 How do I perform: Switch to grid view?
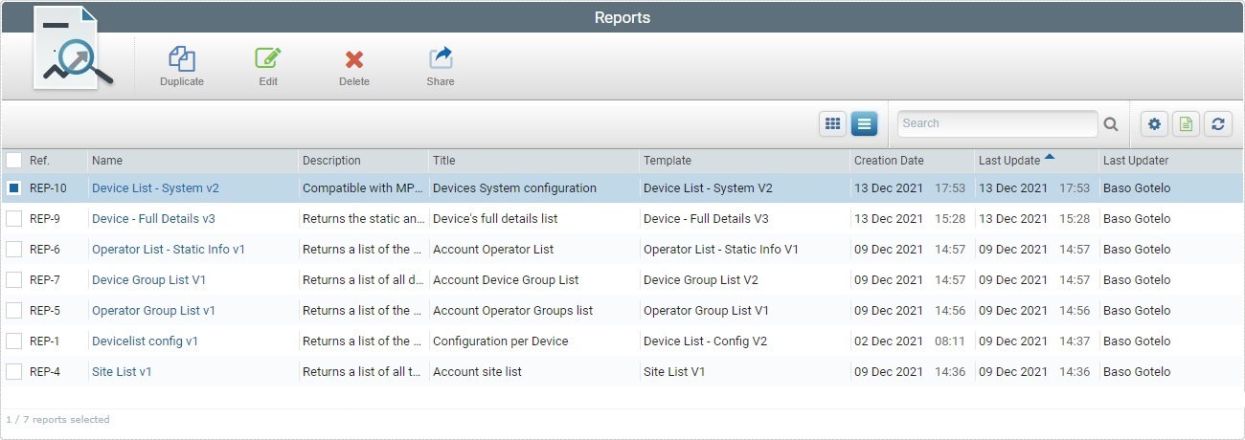(x=833, y=123)
